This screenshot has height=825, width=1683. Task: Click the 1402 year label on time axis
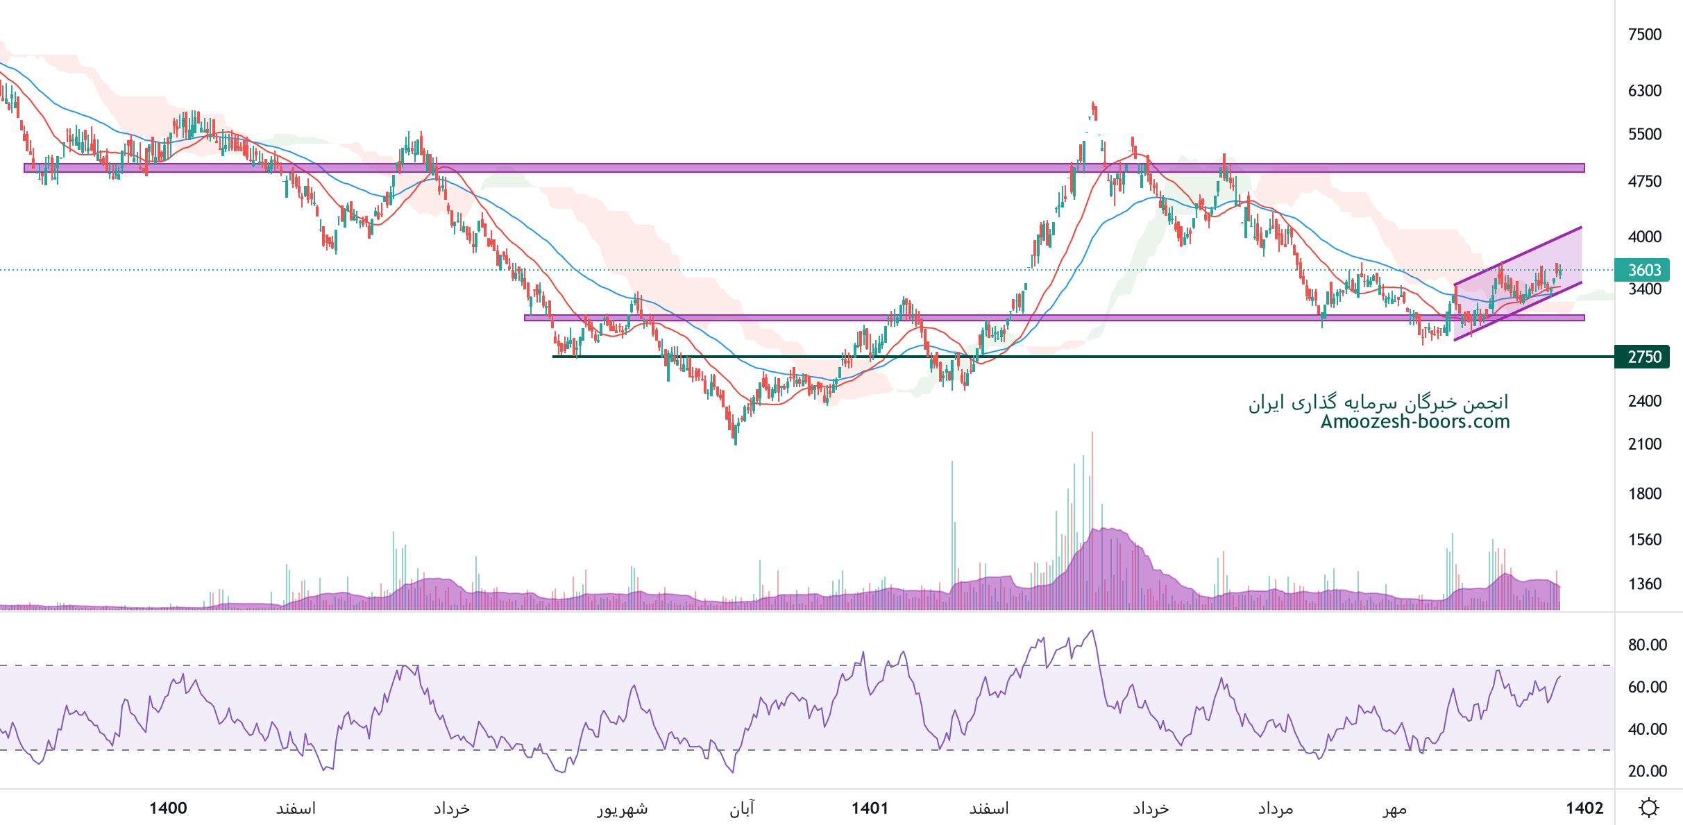(x=1584, y=808)
